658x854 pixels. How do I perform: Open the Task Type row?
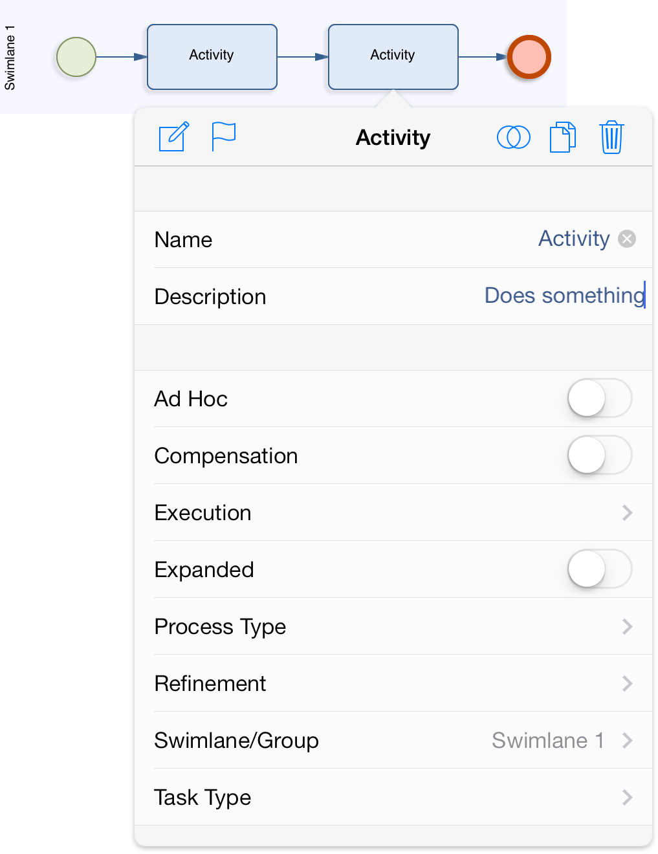[x=393, y=797]
